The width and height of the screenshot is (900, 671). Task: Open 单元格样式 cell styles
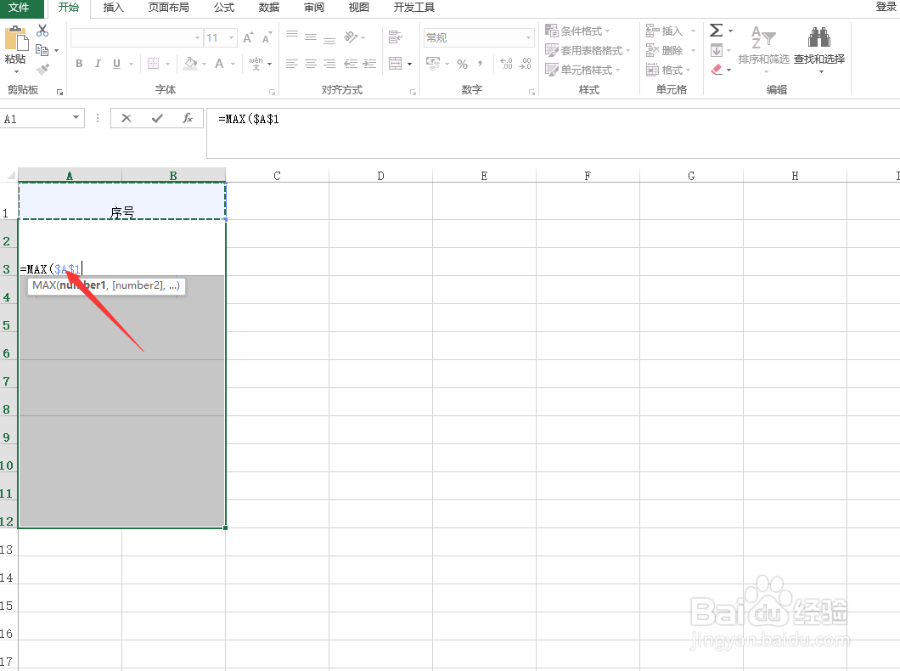coord(582,70)
